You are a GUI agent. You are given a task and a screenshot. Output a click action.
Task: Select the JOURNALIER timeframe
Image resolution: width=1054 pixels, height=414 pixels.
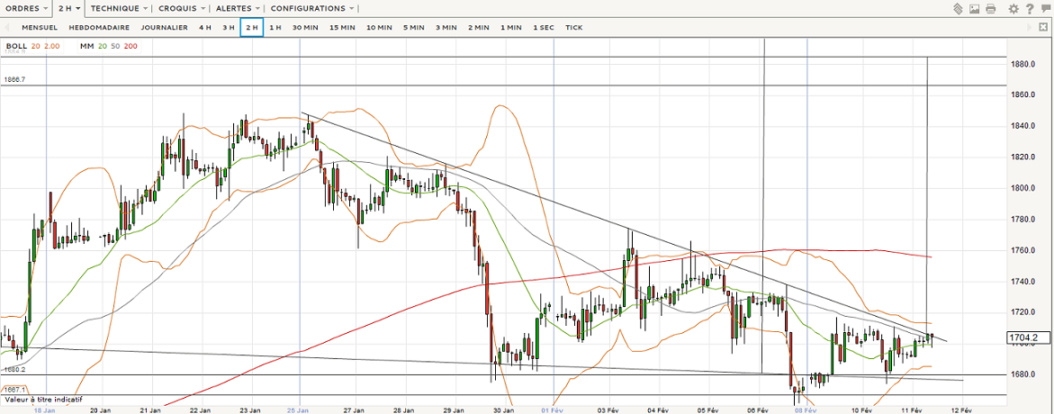pyautogui.click(x=164, y=28)
